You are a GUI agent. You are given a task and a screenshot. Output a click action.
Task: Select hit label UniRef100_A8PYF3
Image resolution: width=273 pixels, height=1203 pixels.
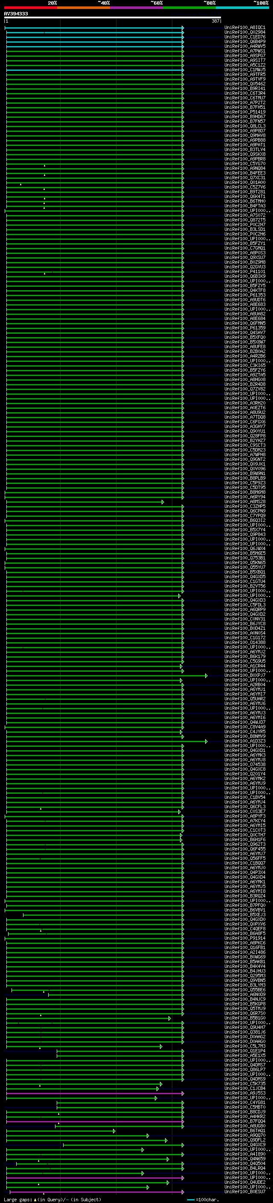(x=245, y=816)
